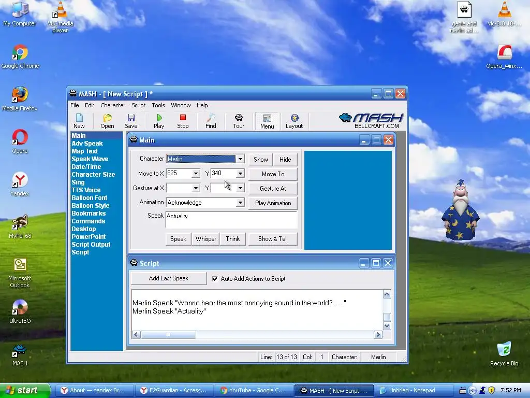Viewport: 530px width, 398px height.
Task: Click the Gesture At button
Action: 273,189
